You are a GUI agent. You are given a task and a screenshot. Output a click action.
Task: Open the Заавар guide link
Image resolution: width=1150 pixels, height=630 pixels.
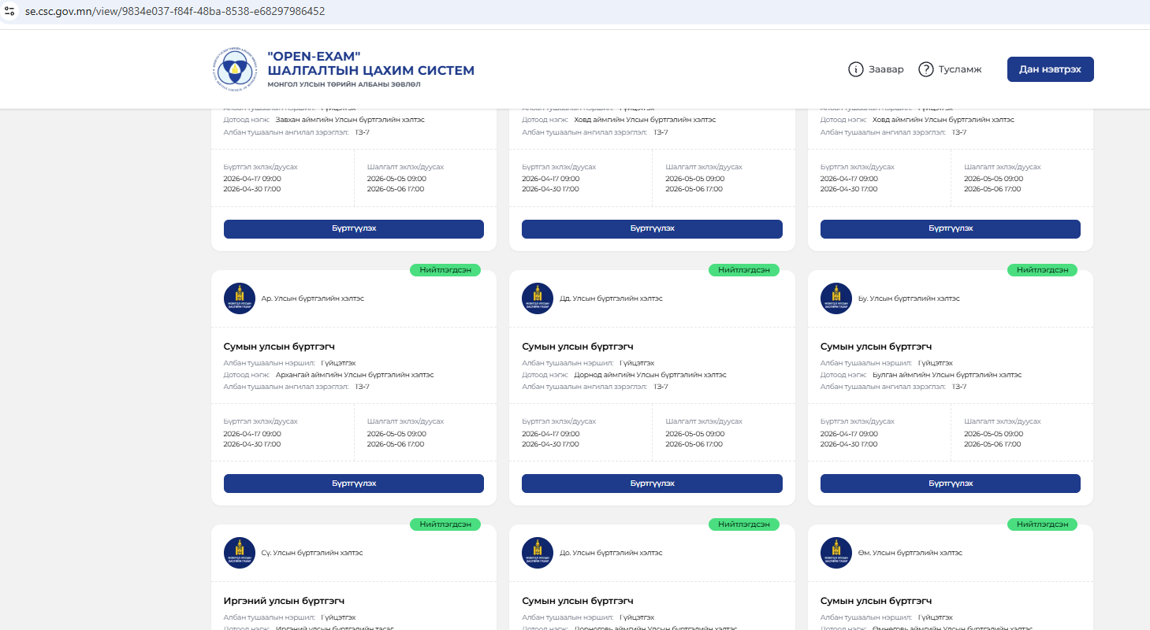click(886, 69)
